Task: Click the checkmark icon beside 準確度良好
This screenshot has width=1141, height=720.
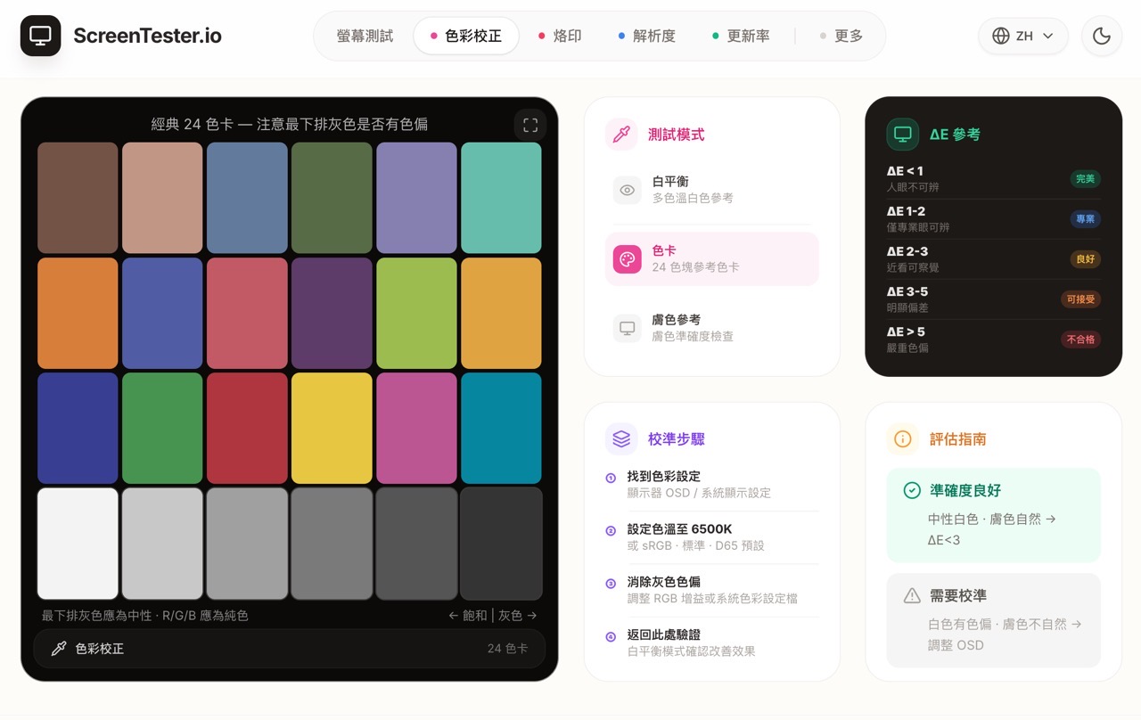Action: 912,490
